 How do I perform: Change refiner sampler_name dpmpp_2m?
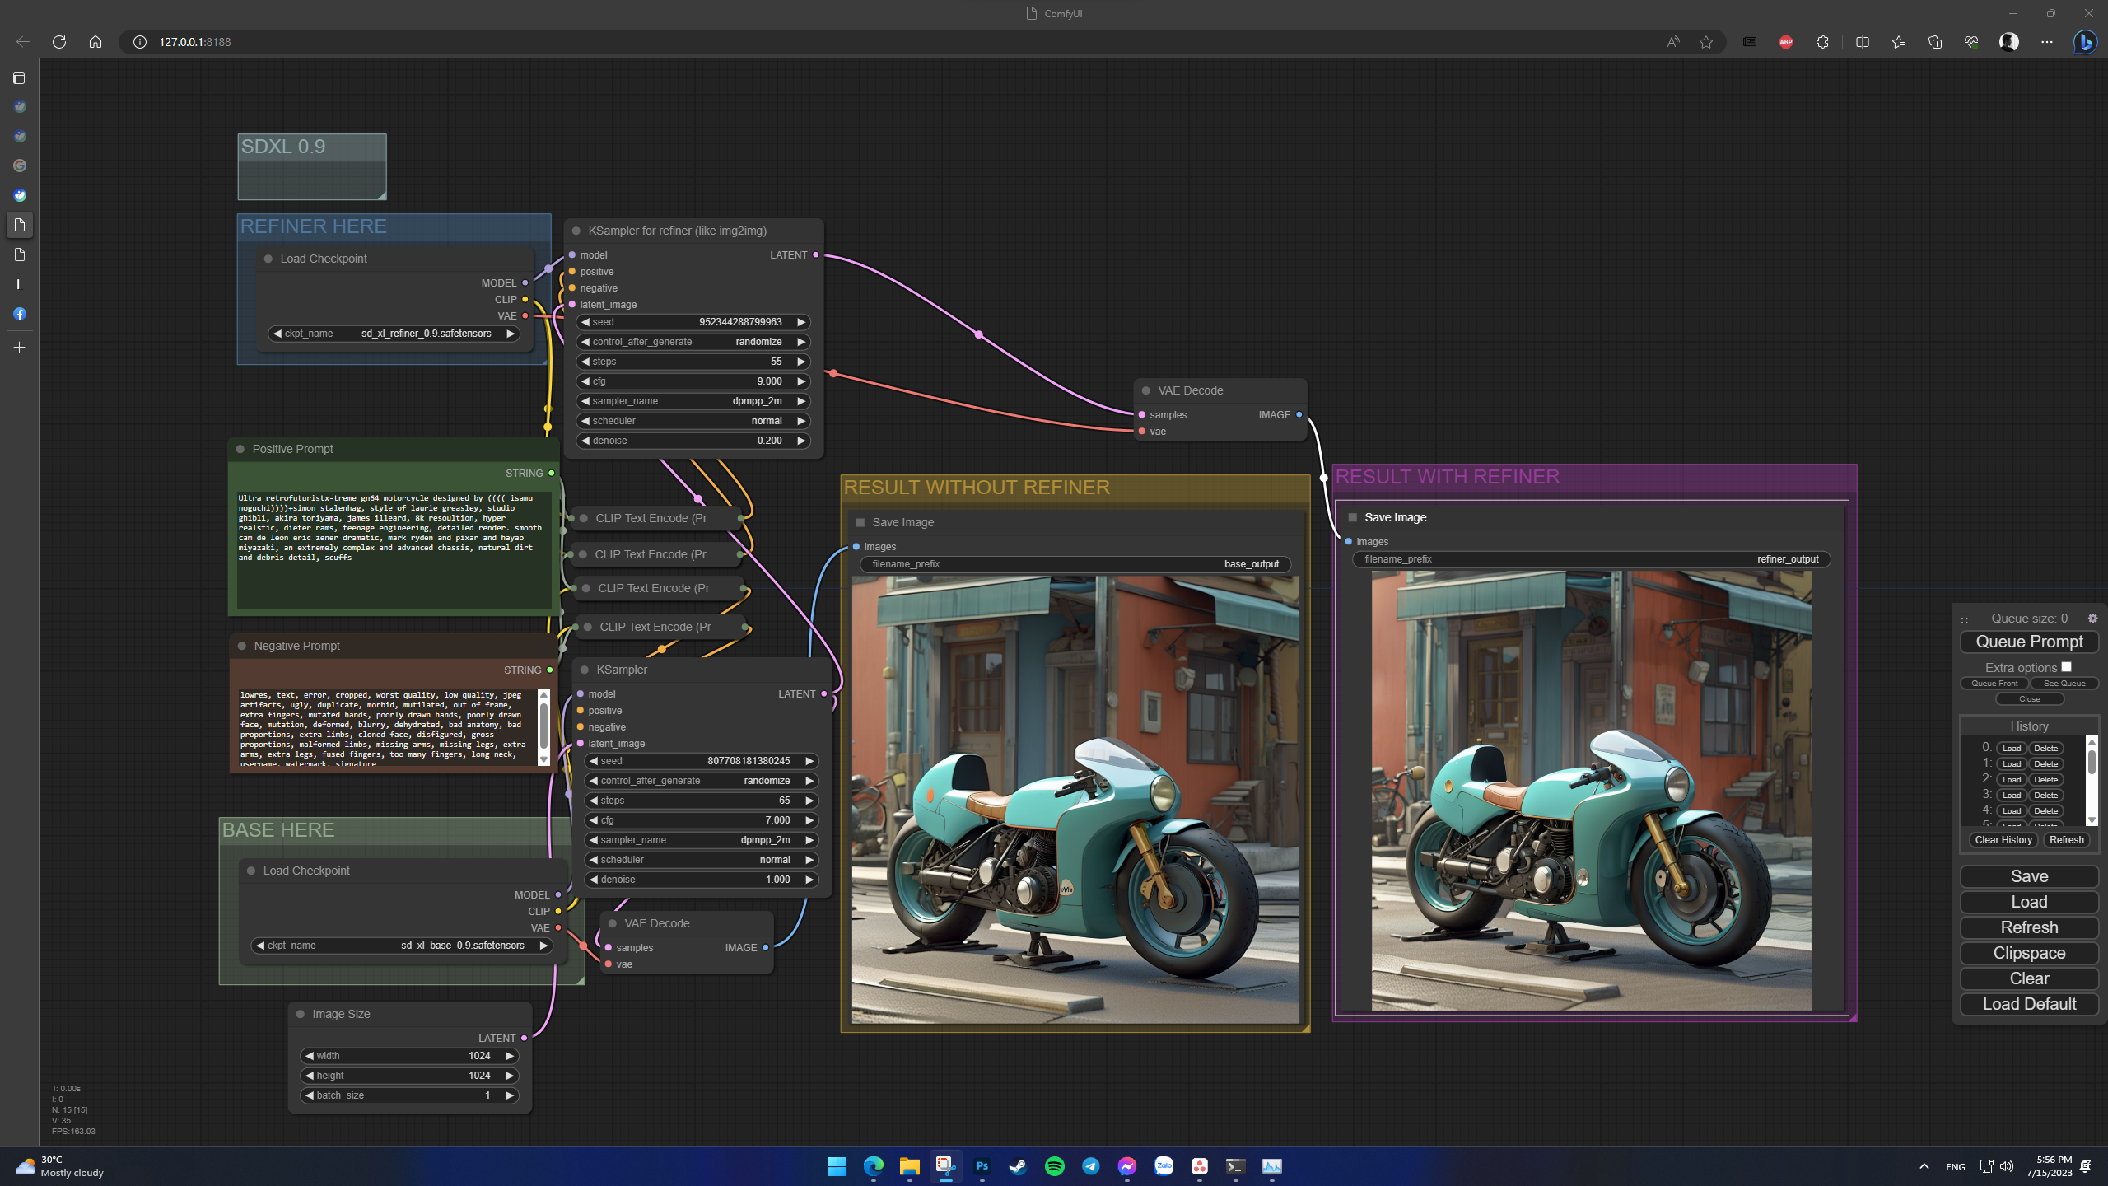(693, 401)
